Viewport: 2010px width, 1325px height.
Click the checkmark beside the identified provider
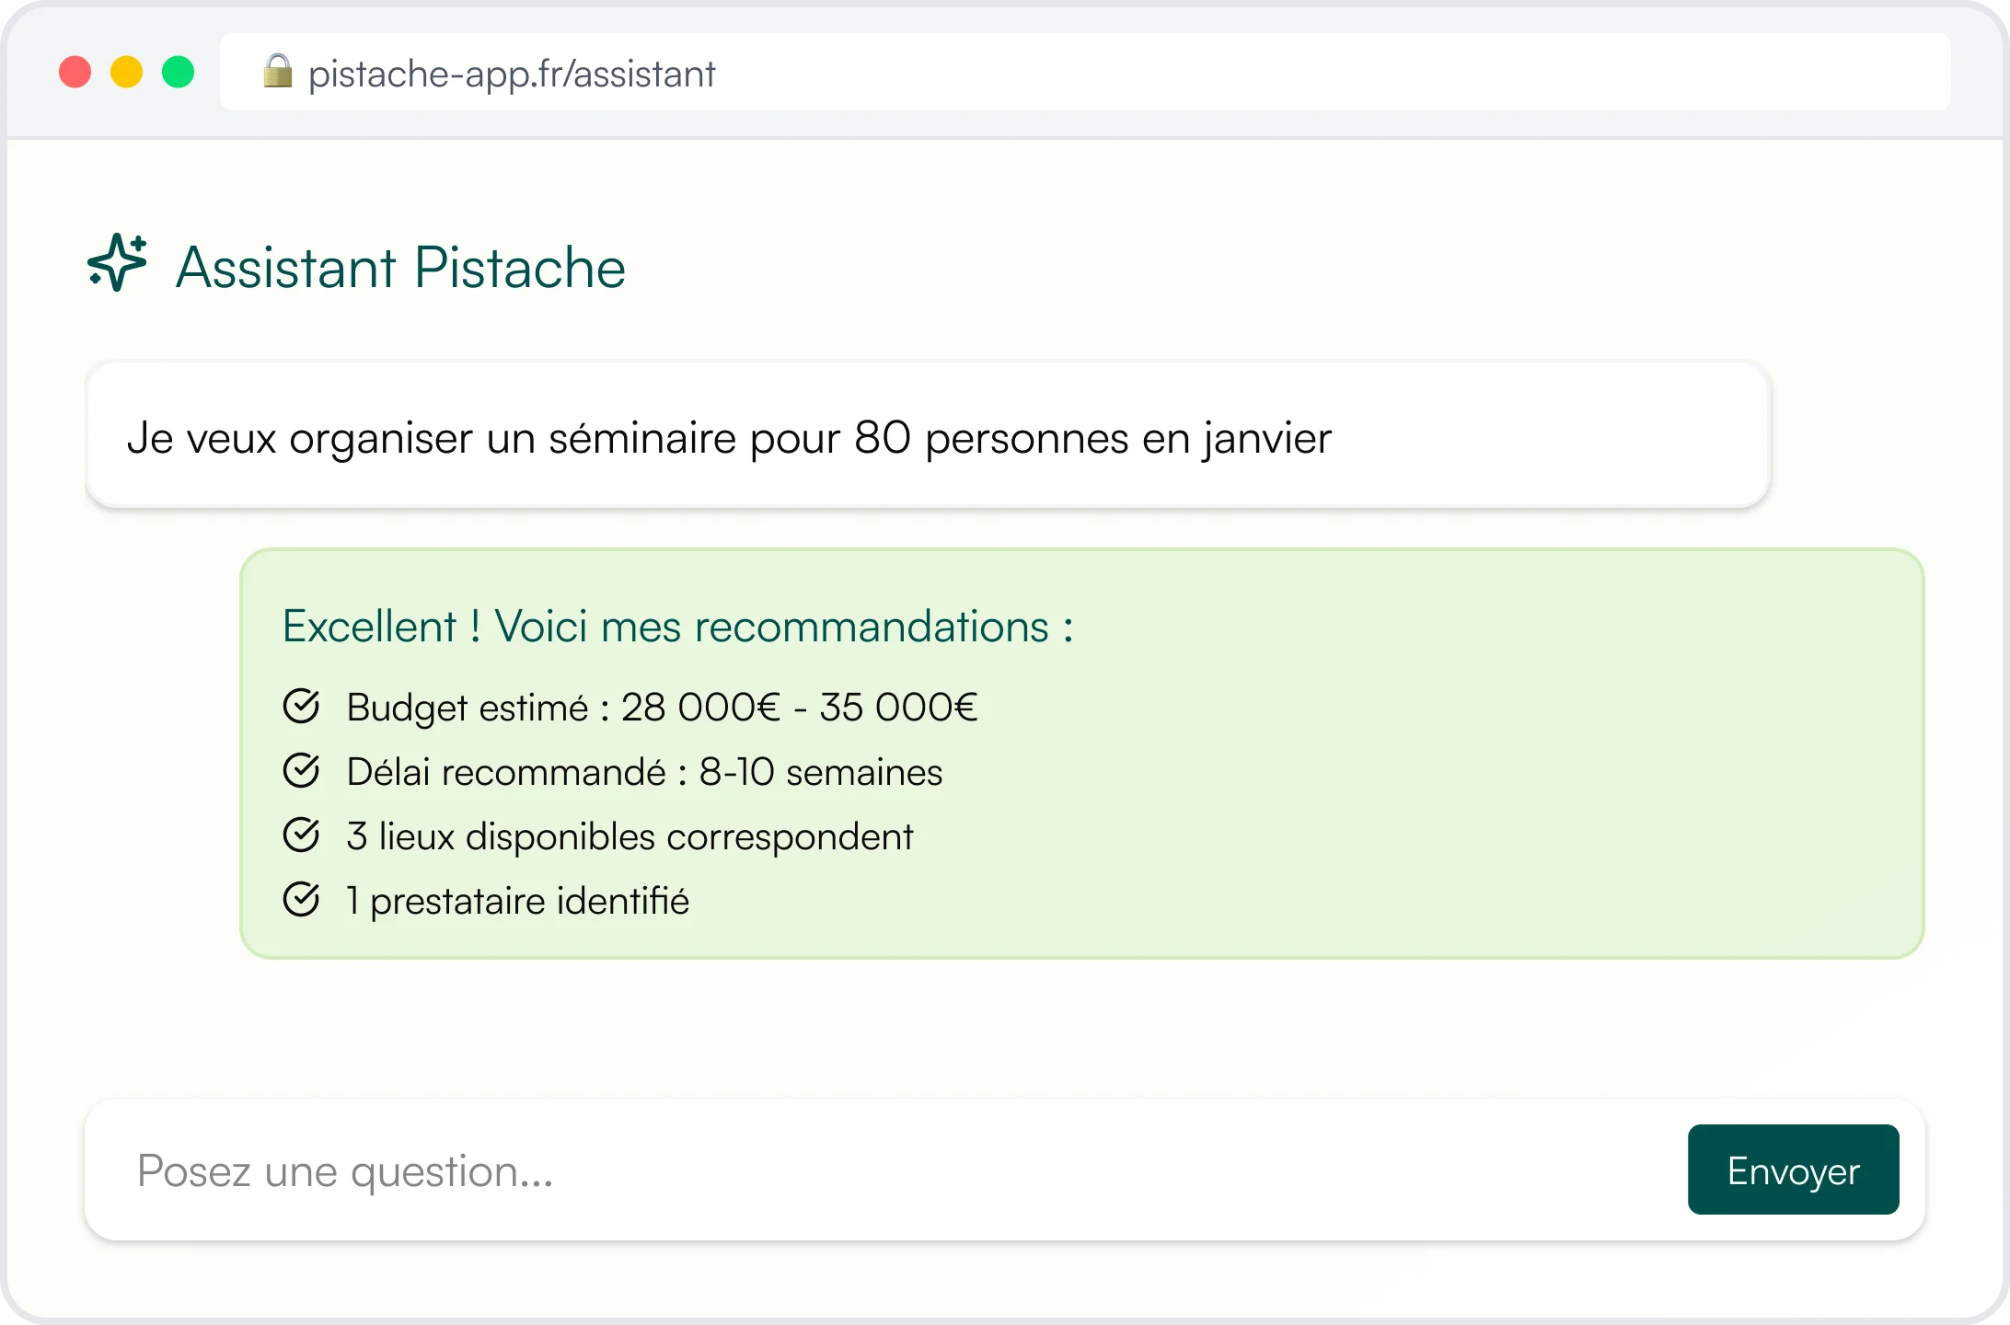tap(302, 900)
